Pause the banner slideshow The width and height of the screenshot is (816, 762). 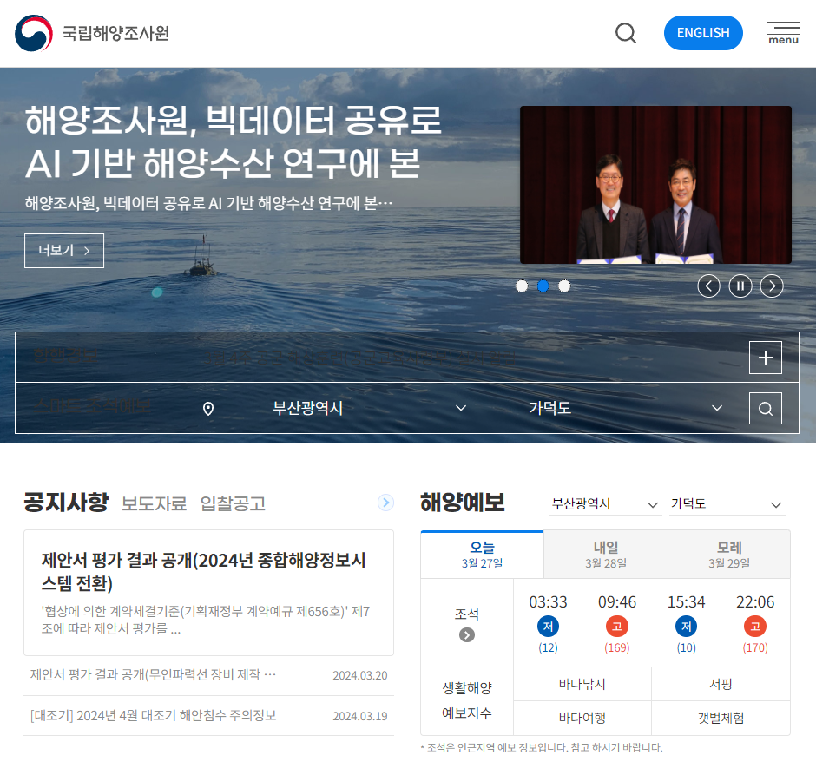pyautogui.click(x=740, y=286)
